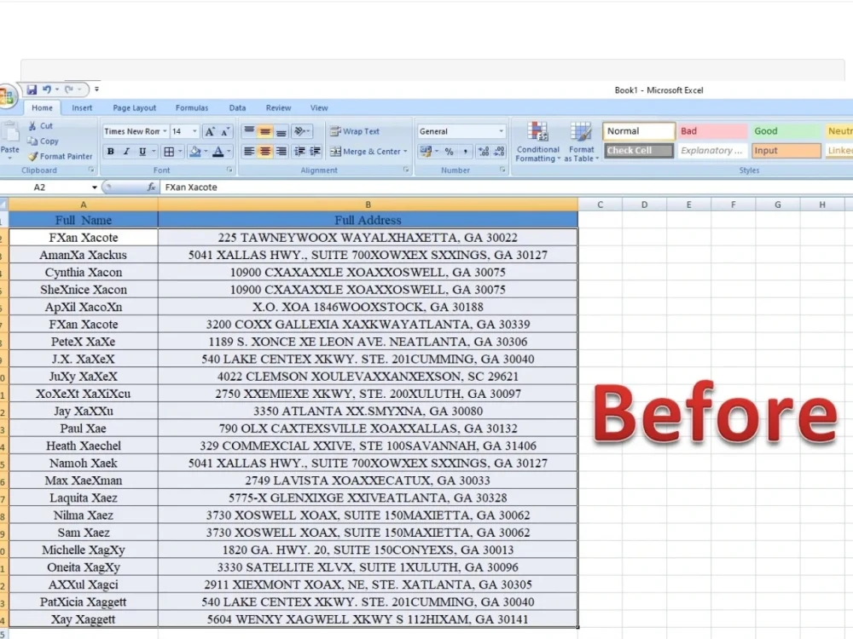Screen dimensions: 853x639
Task: Open the Review ribbon tab
Action: (x=279, y=108)
